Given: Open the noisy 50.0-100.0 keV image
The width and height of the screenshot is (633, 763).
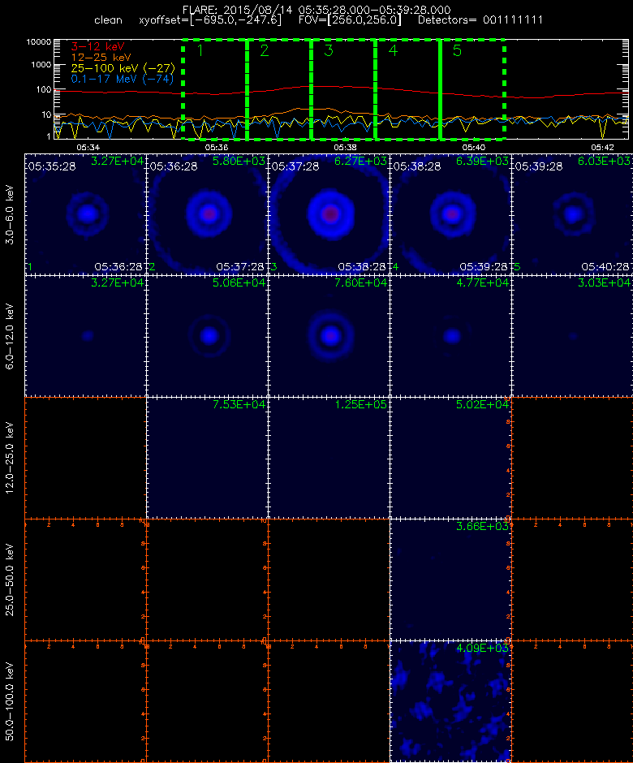Looking at the screenshot, I should coord(450,701).
